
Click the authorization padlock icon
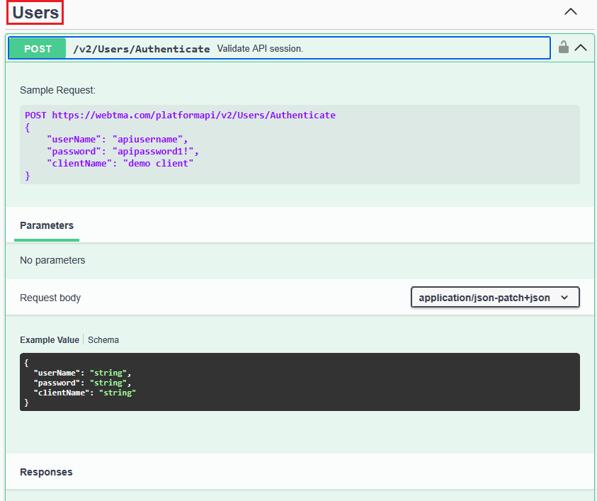click(564, 47)
